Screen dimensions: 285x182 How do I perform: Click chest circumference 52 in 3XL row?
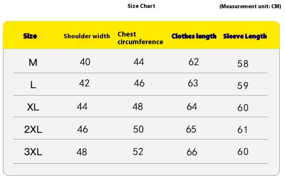click(x=138, y=152)
